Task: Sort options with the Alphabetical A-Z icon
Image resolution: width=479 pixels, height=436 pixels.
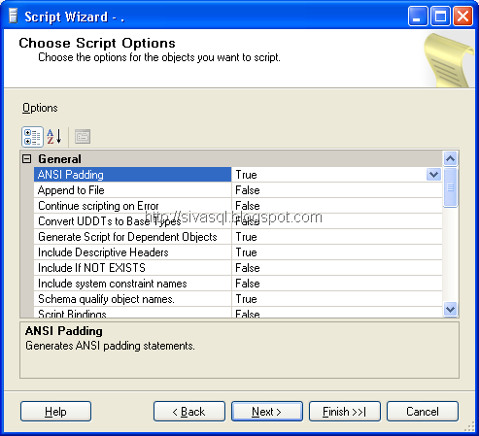Action: 53,137
